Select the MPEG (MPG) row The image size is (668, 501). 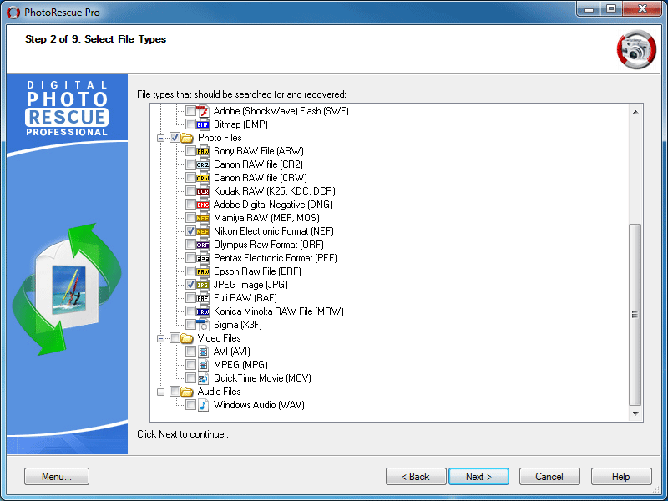(x=240, y=365)
